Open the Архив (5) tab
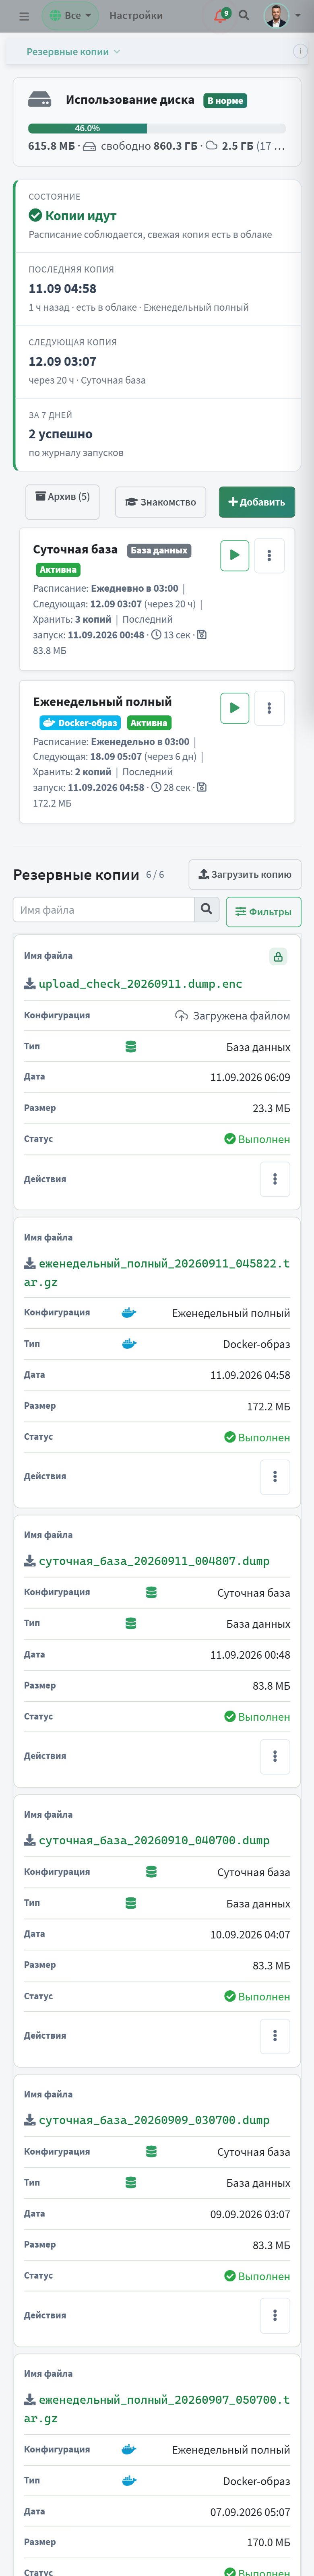This screenshot has height=2576, width=314. [62, 501]
